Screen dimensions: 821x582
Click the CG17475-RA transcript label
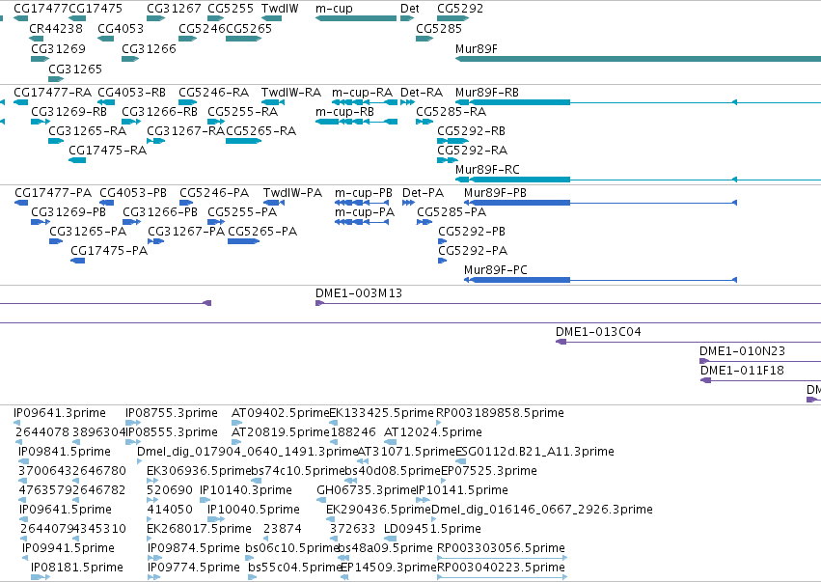click(x=108, y=151)
